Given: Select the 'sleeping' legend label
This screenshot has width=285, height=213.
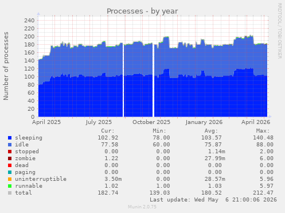Looking at the screenshot, I should click(29, 138).
